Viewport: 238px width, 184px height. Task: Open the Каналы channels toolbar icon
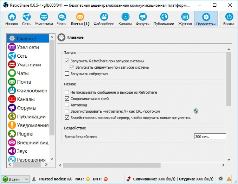(125, 19)
